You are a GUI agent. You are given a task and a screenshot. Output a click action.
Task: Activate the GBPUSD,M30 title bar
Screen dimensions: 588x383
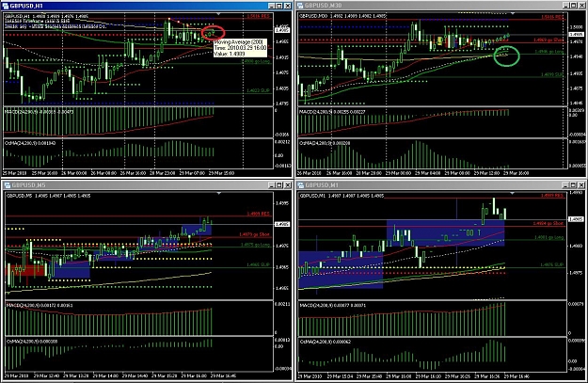(440, 6)
